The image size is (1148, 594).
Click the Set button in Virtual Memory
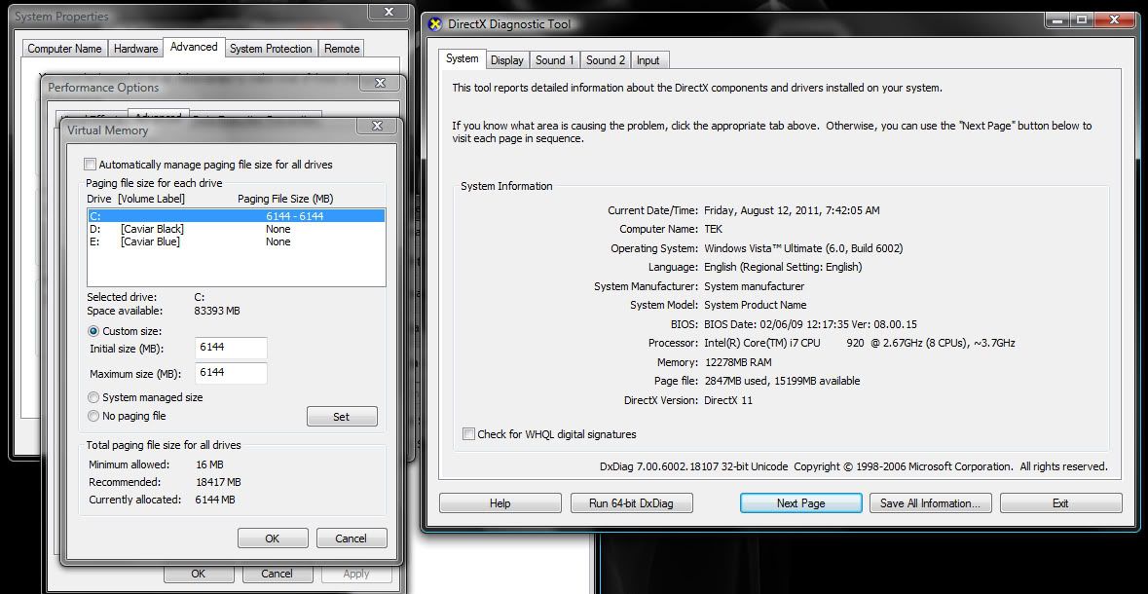coord(342,417)
